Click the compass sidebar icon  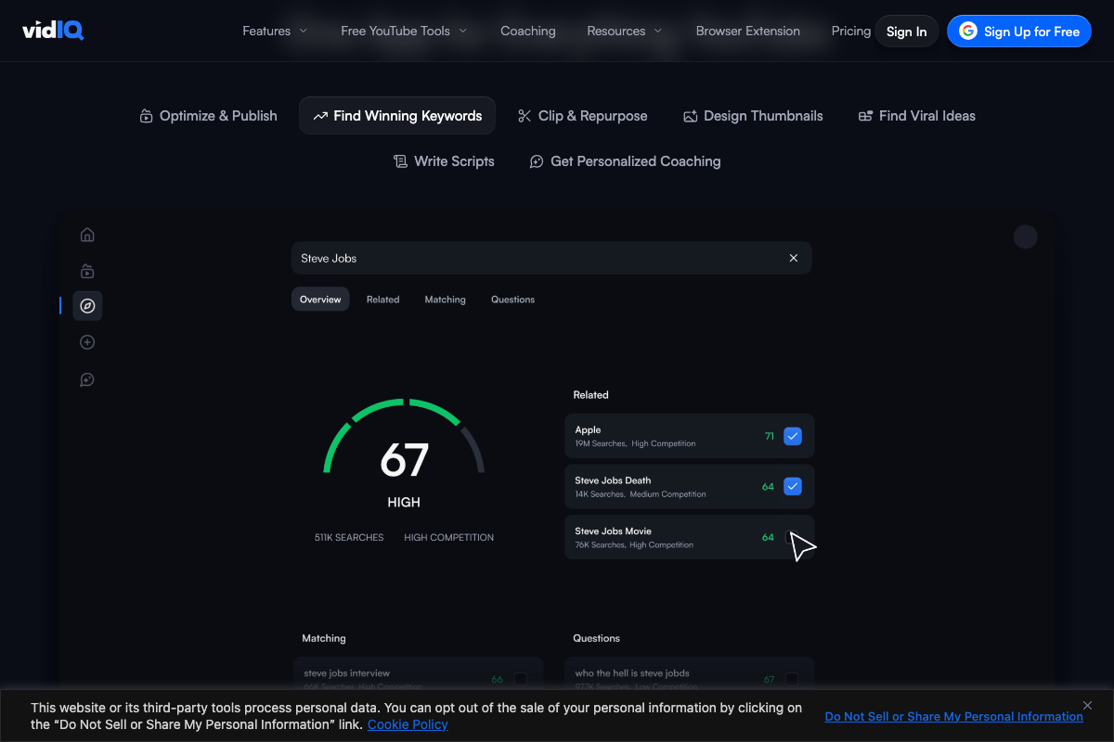coord(87,305)
